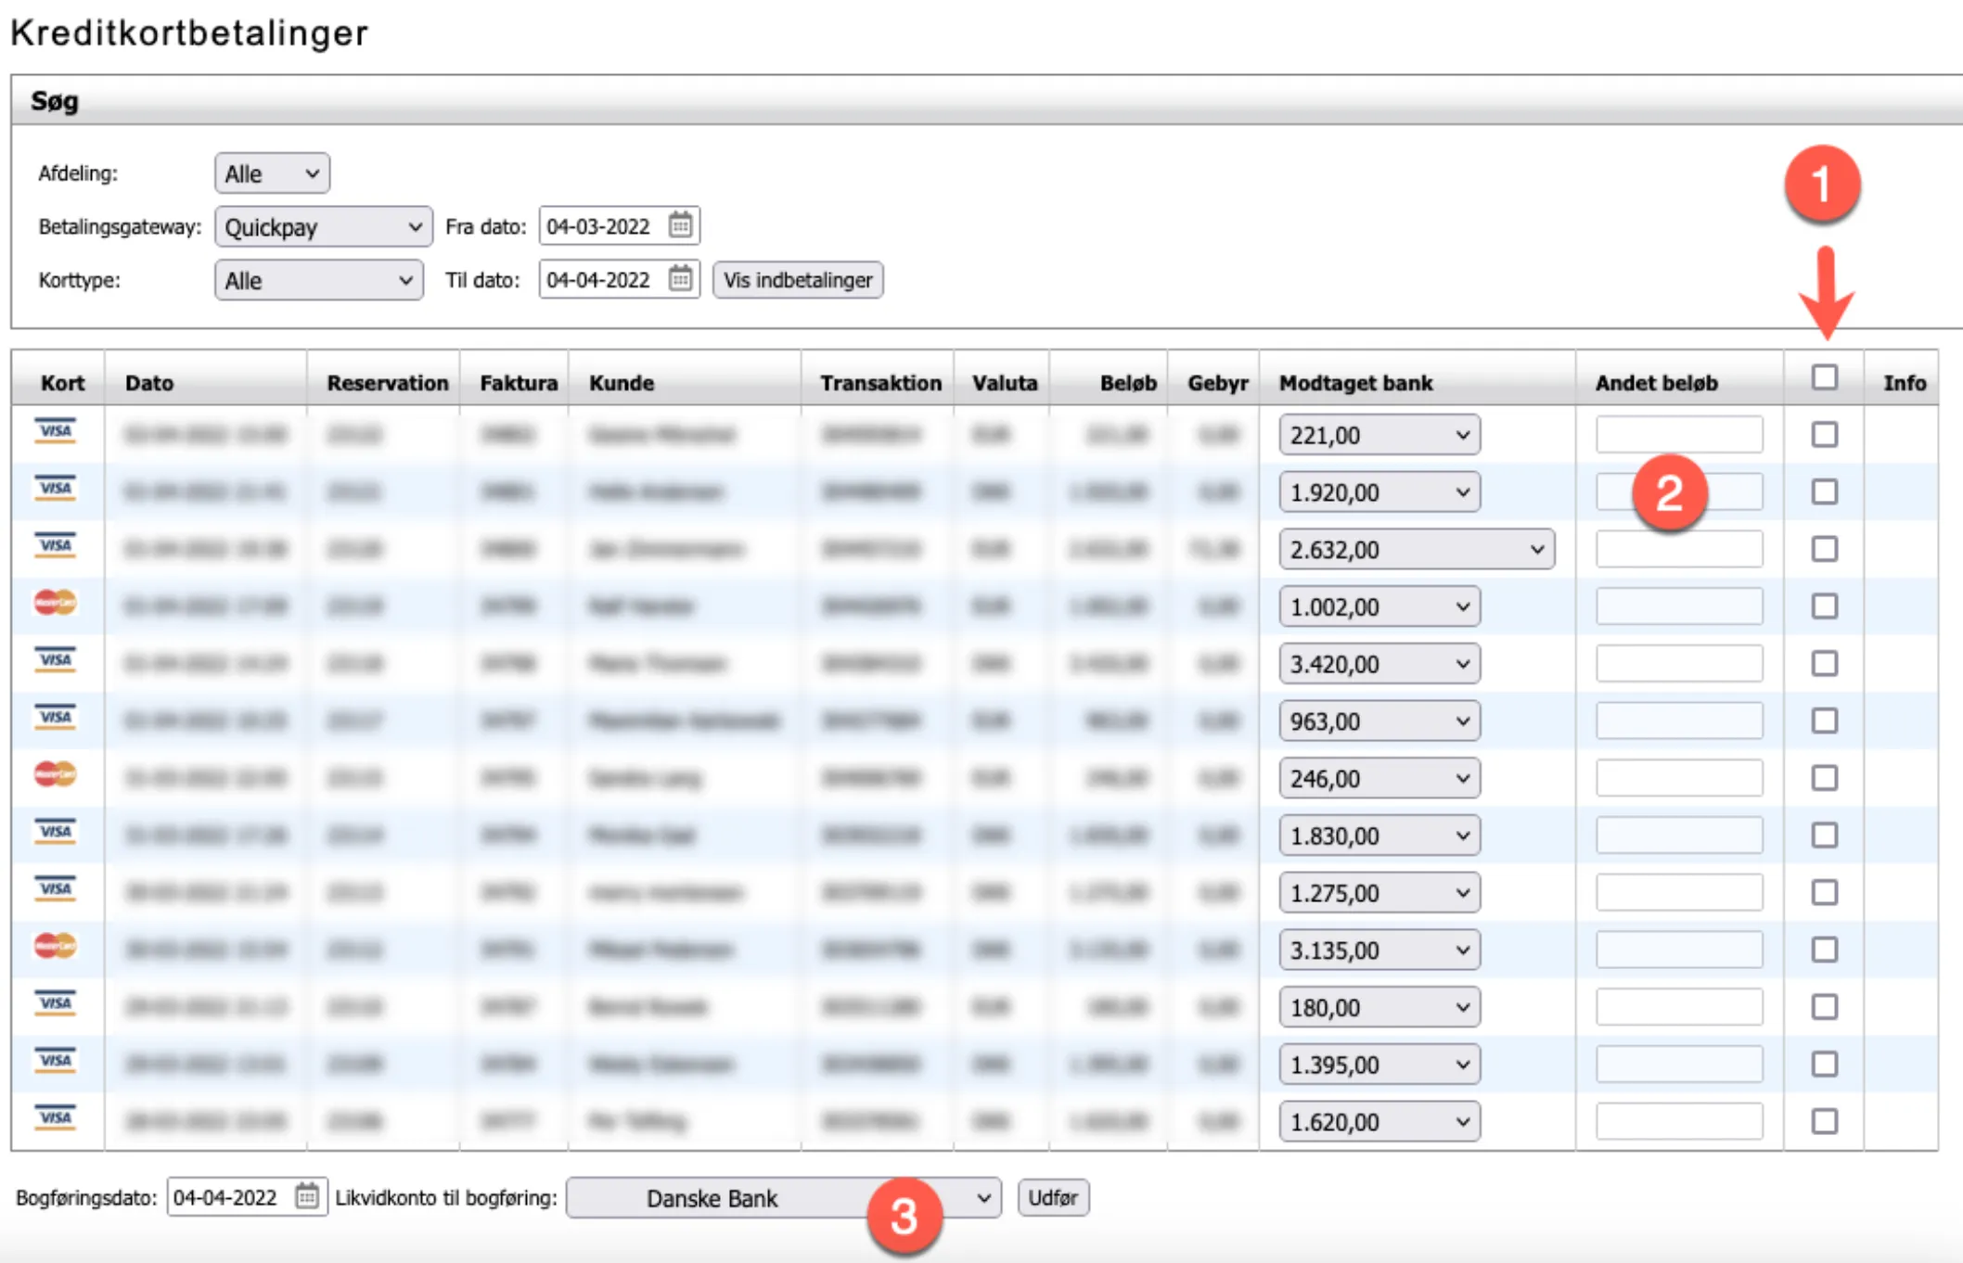Open the Til dato calendar picker
Screen dimensions: 1963x1263
(x=680, y=279)
